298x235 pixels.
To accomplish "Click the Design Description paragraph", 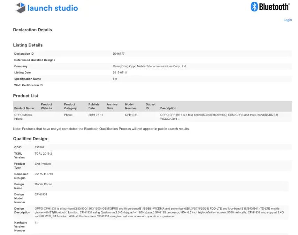I will 159,212.
